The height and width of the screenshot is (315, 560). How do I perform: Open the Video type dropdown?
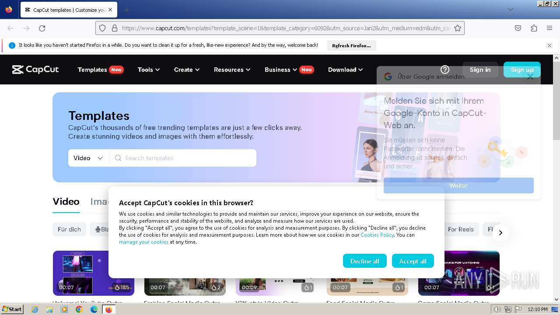point(88,158)
